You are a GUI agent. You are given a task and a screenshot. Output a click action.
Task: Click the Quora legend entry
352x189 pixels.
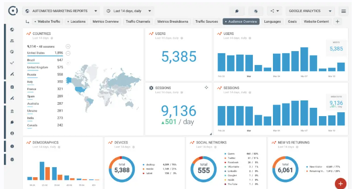(x=242, y=154)
